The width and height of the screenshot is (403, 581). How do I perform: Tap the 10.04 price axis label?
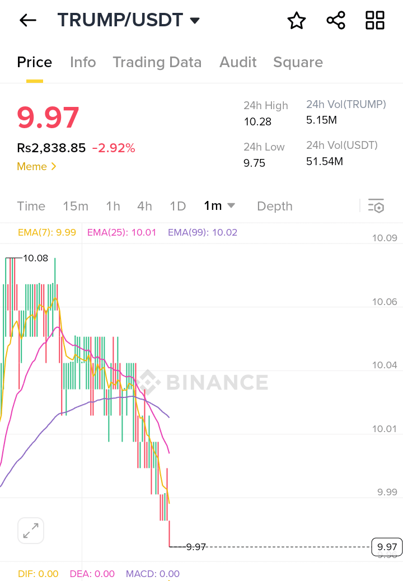pyautogui.click(x=385, y=365)
